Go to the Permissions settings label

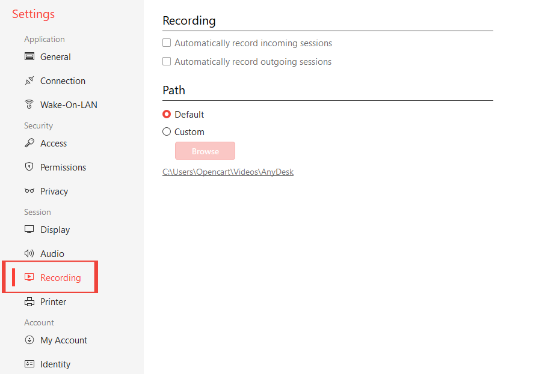(x=63, y=167)
